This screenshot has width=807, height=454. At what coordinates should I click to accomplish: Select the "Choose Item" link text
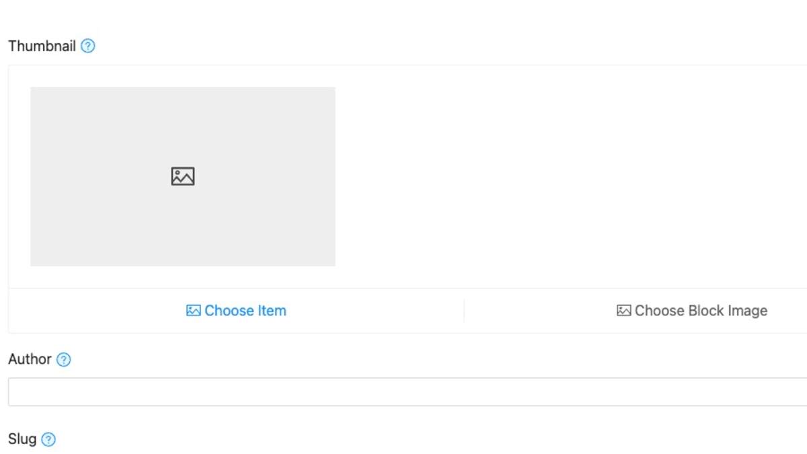click(245, 311)
